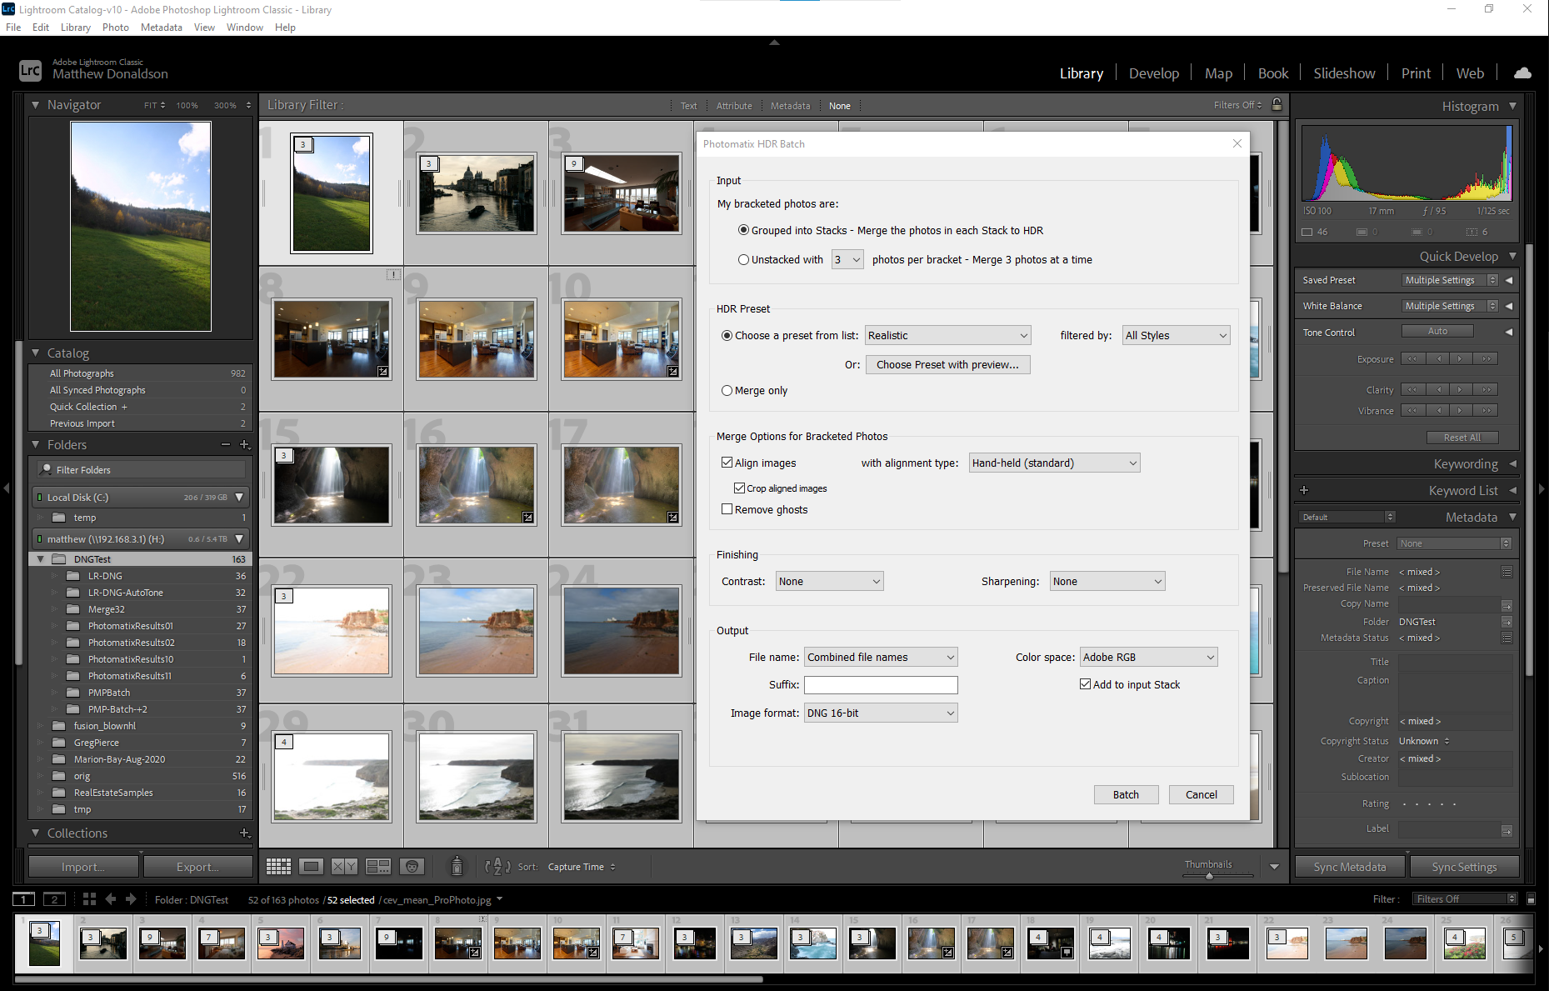Select the Painter spray can tool
1549x991 pixels.
[x=457, y=867]
